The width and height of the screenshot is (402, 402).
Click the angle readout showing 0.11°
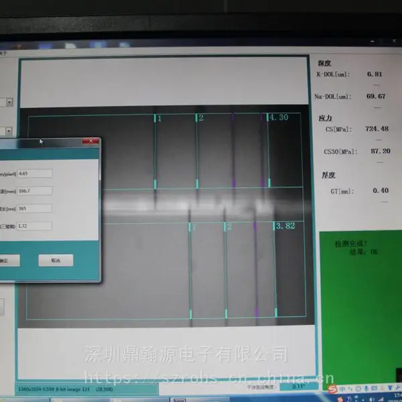(x=298, y=387)
